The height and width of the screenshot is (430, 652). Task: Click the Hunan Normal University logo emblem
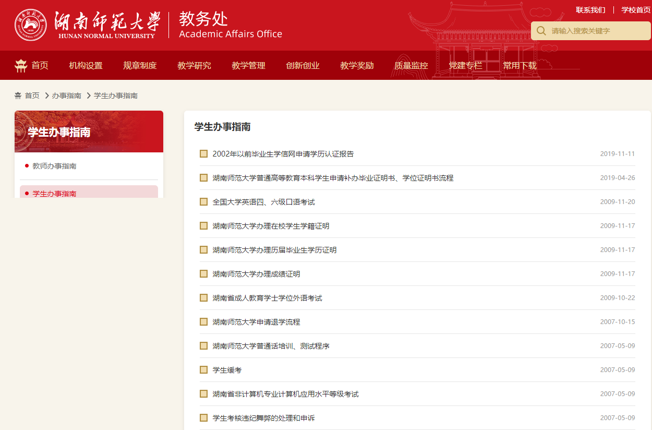point(30,25)
